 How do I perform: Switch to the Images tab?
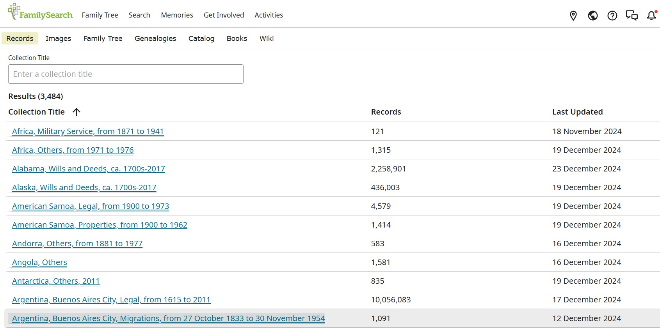[58, 39]
